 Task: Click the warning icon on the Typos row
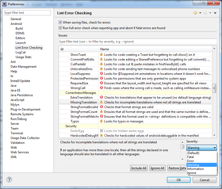(101, 121)
